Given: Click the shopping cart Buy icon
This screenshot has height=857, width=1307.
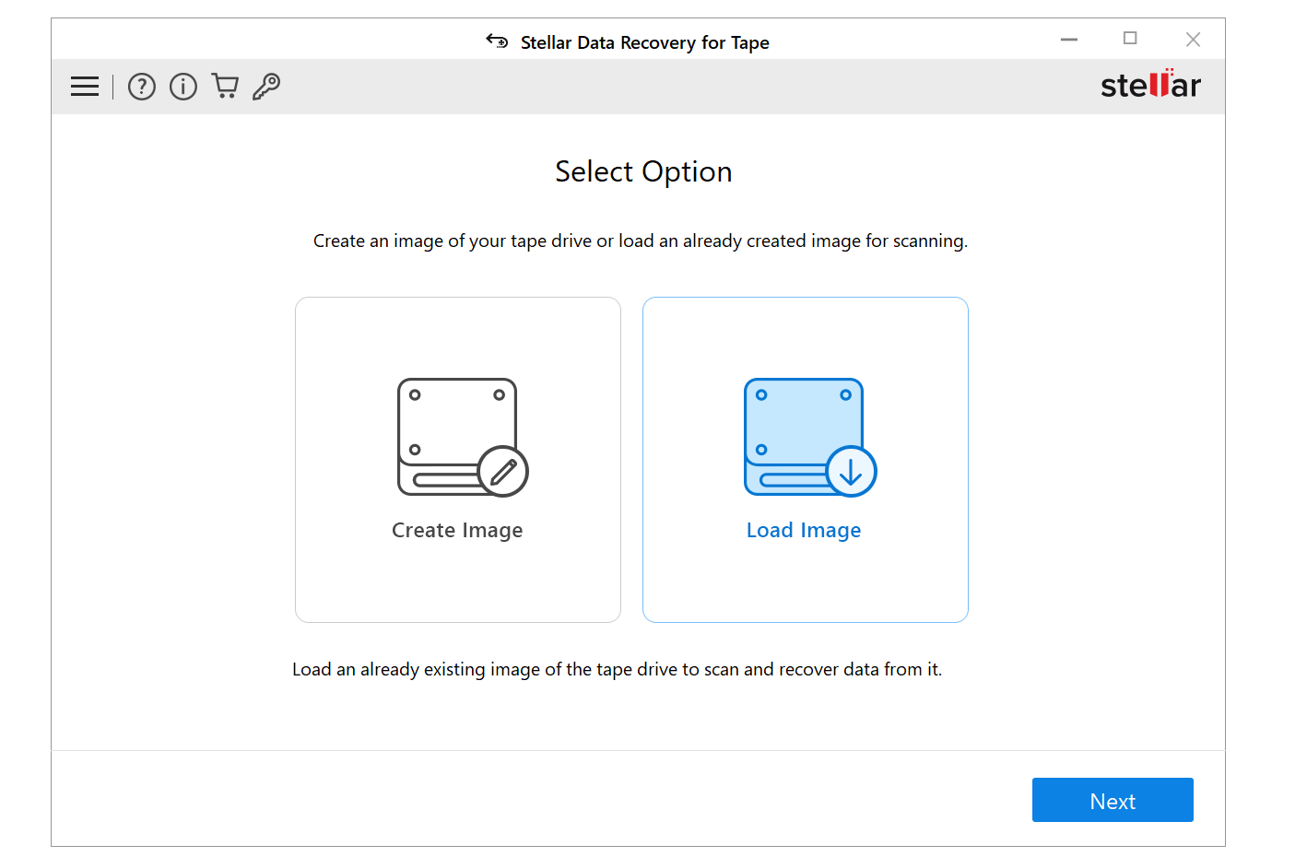Looking at the screenshot, I should point(225,87).
